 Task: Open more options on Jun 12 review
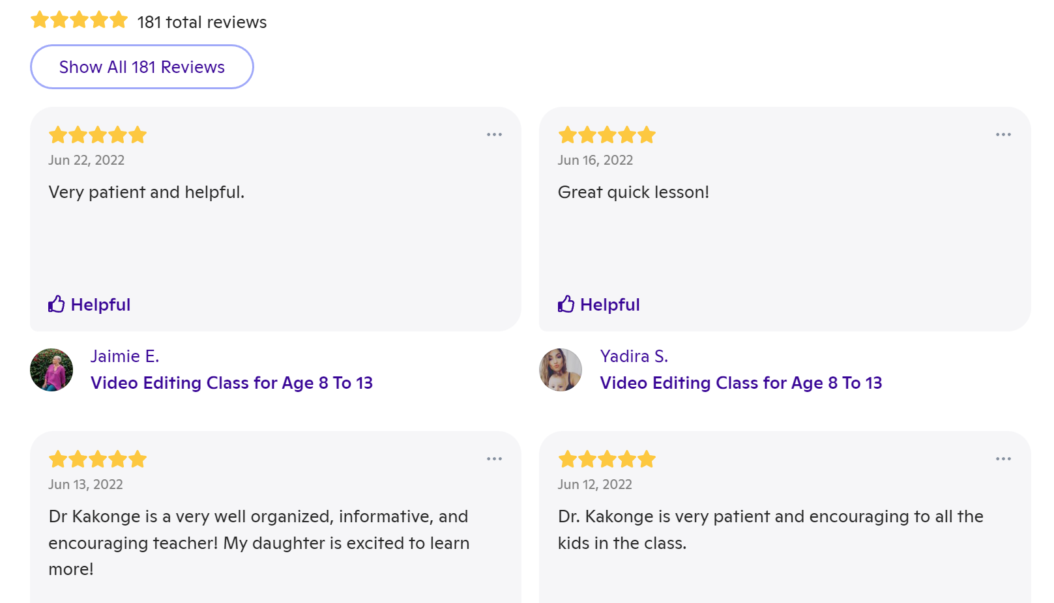click(x=1003, y=459)
